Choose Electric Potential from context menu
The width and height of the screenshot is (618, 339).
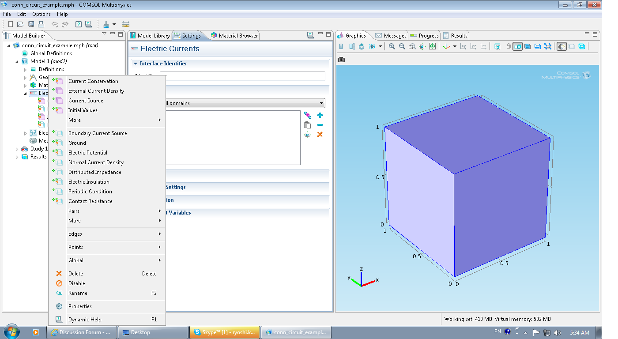coord(87,153)
